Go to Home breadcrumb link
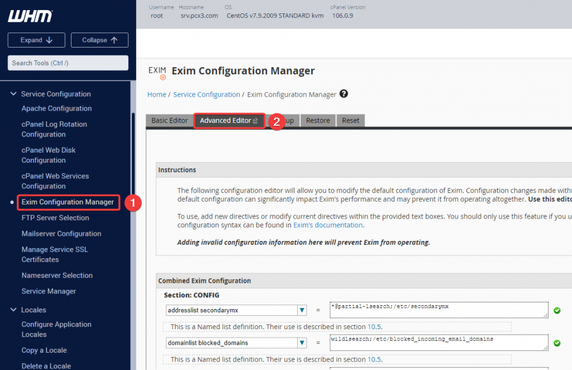Screen dimensions: 572x370 [x=157, y=94]
